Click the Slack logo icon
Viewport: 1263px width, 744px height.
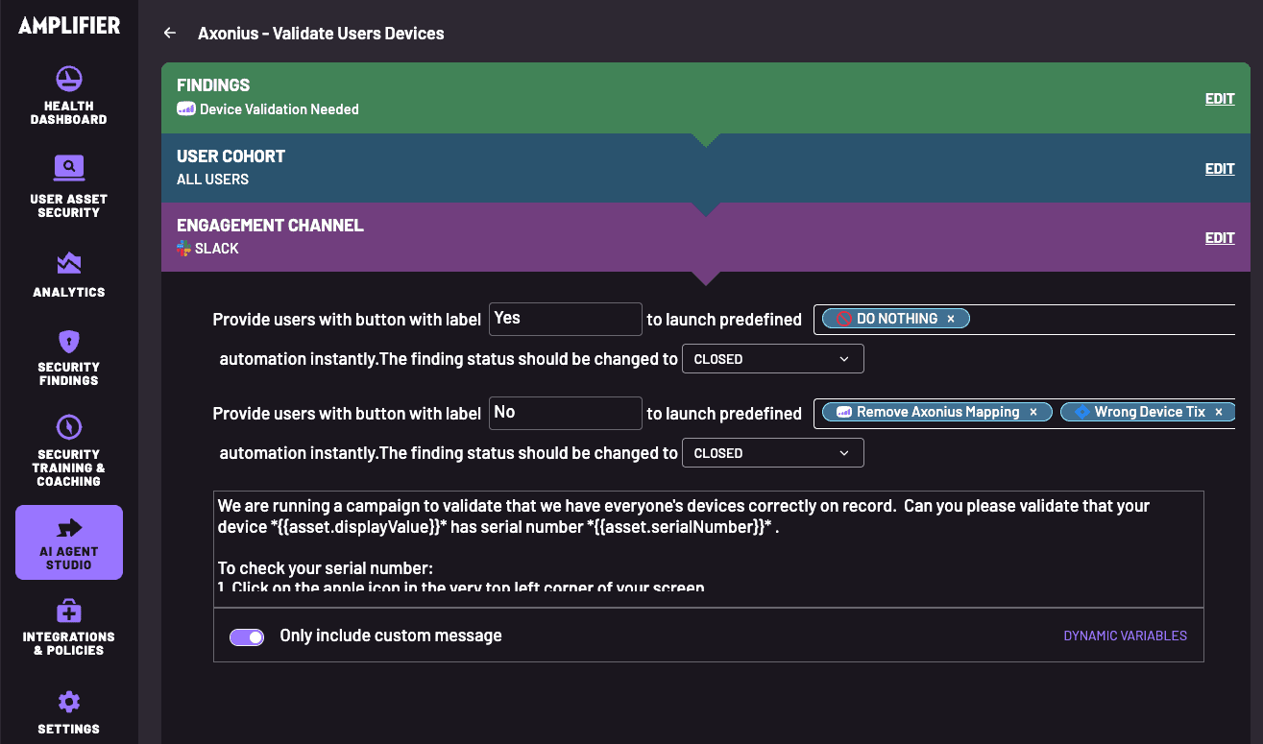coord(184,249)
